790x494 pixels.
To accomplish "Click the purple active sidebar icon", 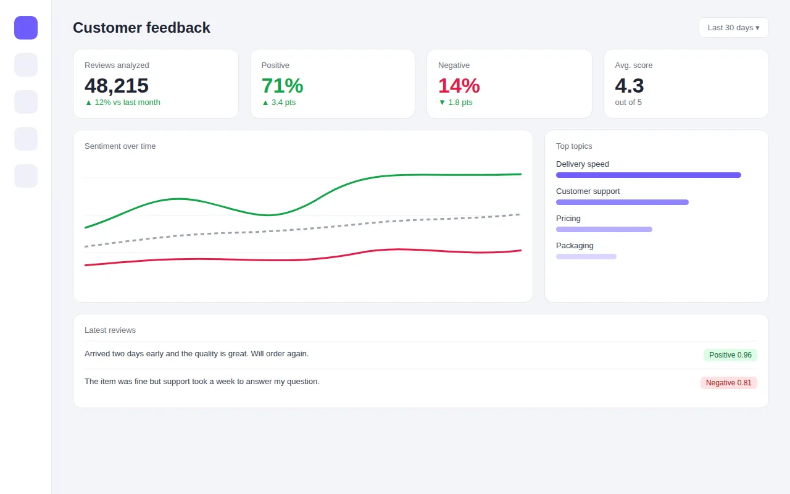I will pyautogui.click(x=26, y=28).
